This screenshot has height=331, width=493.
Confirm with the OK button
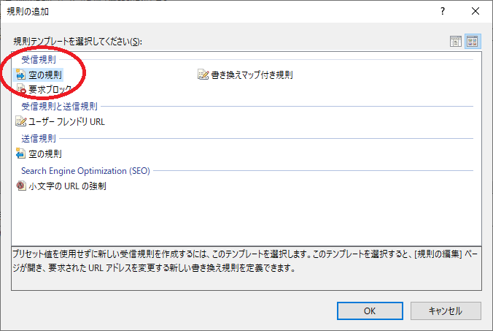pos(370,311)
